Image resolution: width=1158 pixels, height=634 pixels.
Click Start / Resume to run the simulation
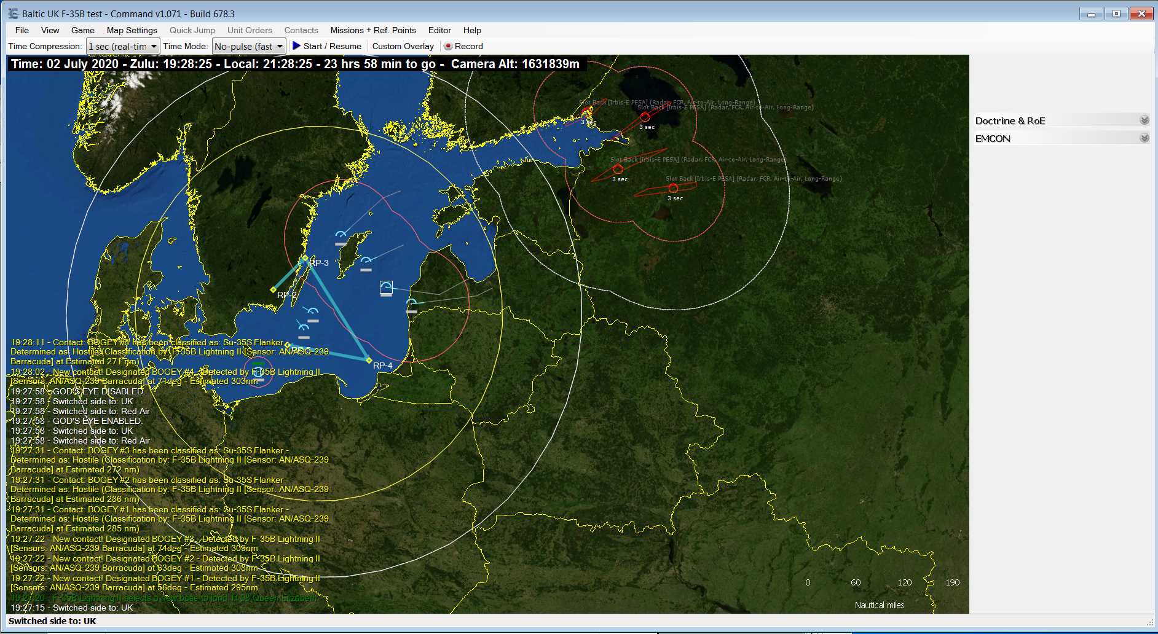(327, 46)
